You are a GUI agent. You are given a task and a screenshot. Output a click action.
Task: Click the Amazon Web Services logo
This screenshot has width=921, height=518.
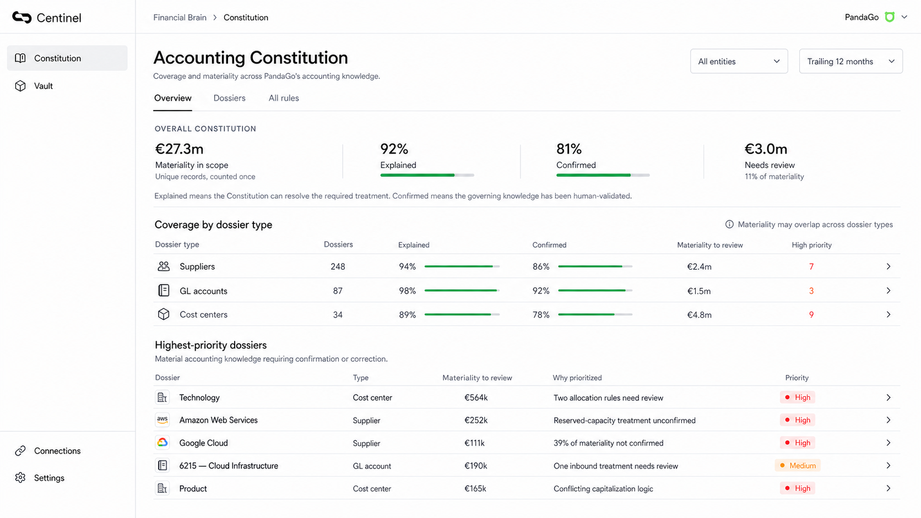[x=162, y=420]
